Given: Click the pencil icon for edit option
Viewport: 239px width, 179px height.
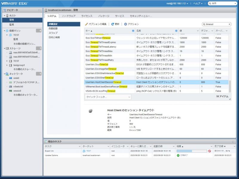Looking at the screenshot, I should click(86, 24).
